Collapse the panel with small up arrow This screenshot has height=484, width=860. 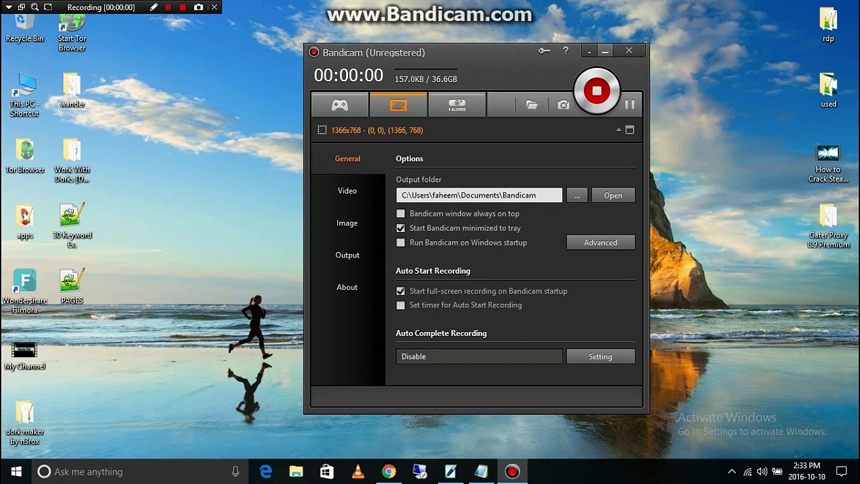point(618,130)
